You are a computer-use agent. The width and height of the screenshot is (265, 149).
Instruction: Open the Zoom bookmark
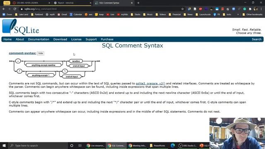[7, 14]
